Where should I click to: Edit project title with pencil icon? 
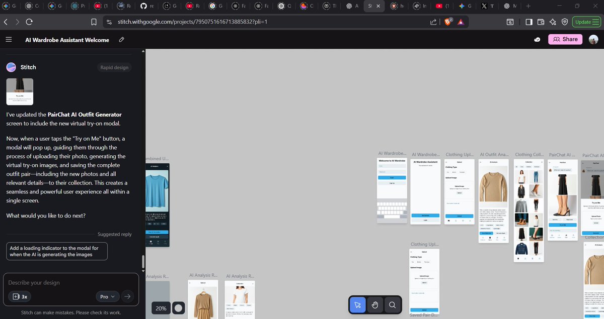(x=122, y=40)
